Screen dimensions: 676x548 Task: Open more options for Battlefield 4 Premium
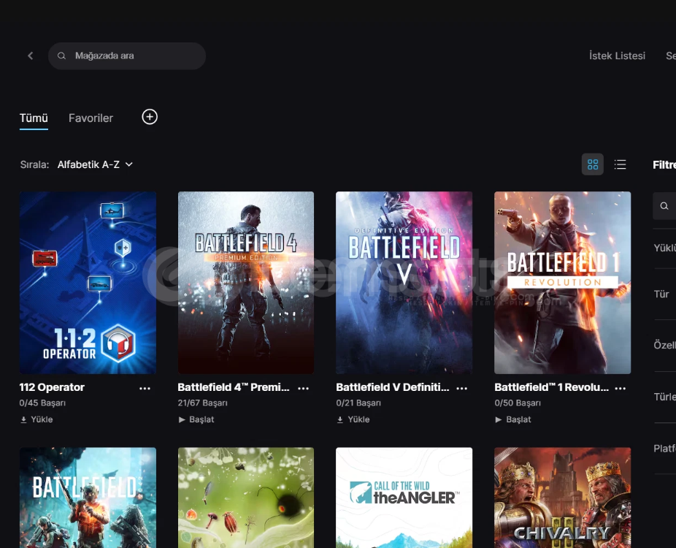tap(304, 388)
